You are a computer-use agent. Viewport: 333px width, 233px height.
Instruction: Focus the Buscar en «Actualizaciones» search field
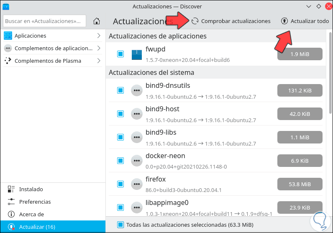coord(44,21)
